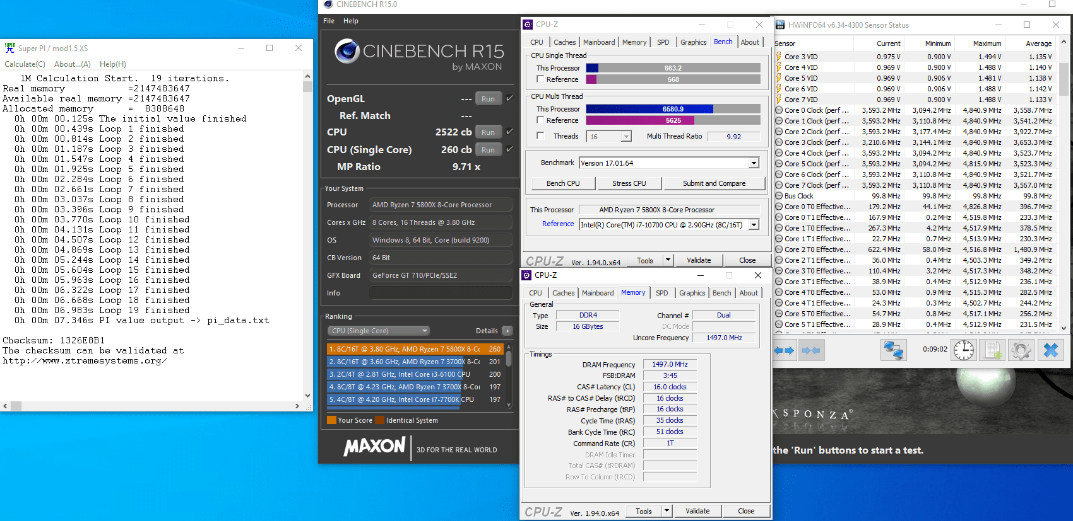This screenshot has width=1073, height=521.
Task: Click Stress CPU button in CPU-Z
Action: click(629, 183)
